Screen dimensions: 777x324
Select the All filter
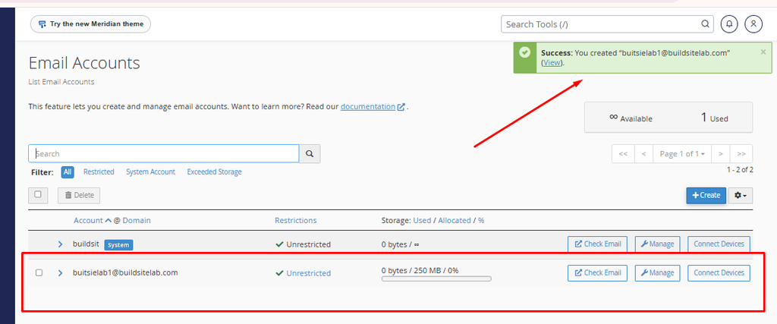click(68, 172)
